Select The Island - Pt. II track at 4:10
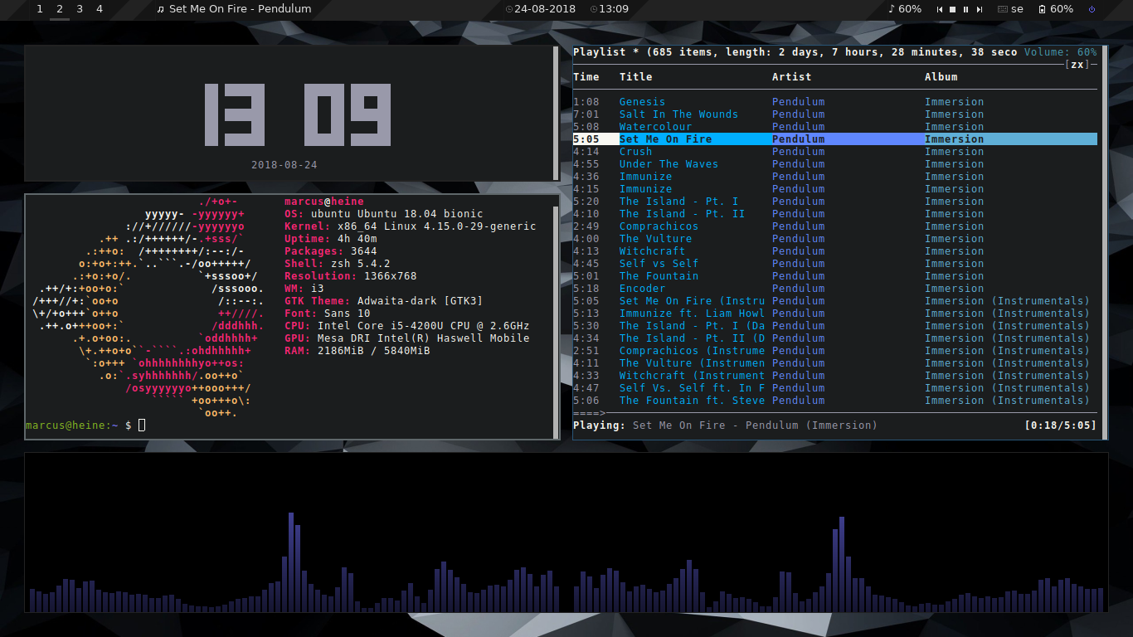1133x637 pixels. pos(834,214)
